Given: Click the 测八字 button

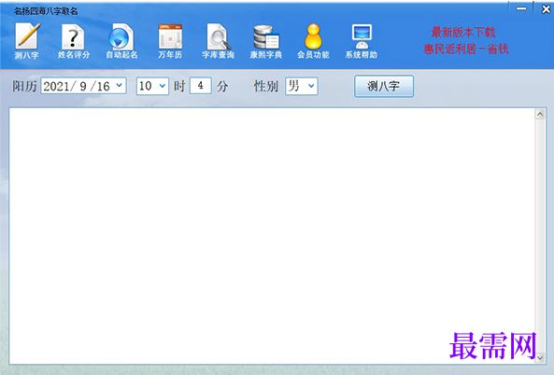Looking at the screenshot, I should (x=384, y=86).
